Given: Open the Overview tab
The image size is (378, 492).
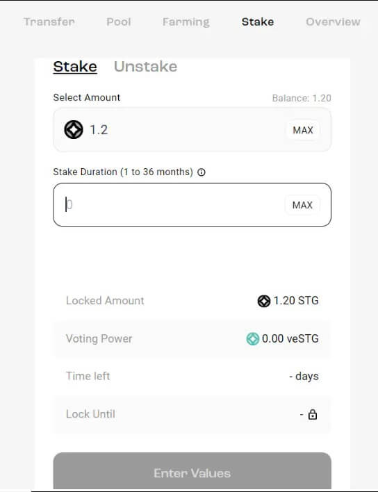Looking at the screenshot, I should (x=333, y=22).
